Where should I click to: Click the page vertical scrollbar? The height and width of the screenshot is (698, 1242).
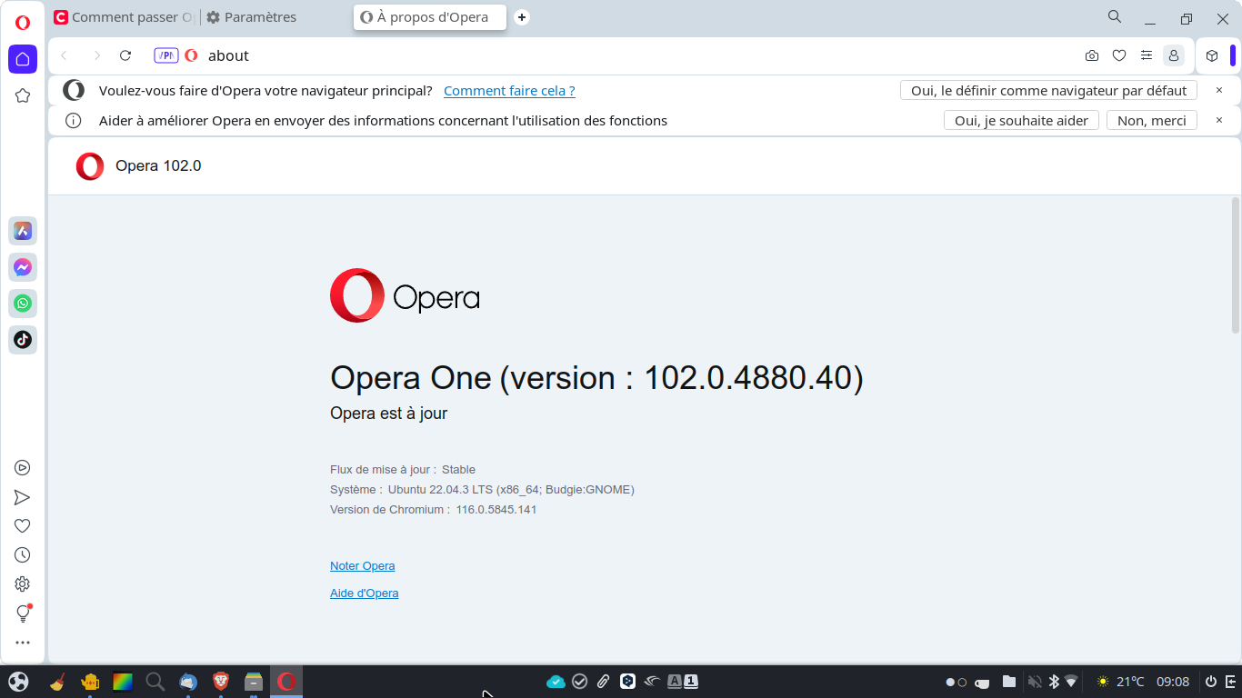(1235, 265)
